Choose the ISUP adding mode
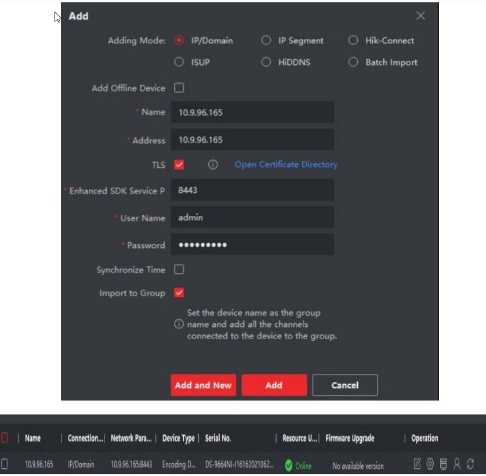The width and height of the screenshot is (486, 476). pos(179,63)
